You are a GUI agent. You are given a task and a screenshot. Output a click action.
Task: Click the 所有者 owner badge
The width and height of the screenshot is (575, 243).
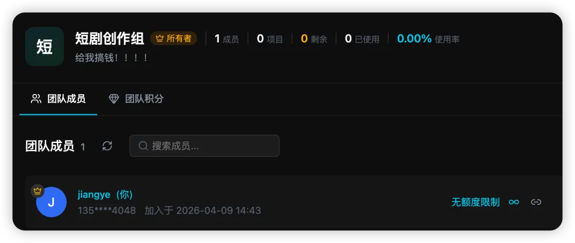pyautogui.click(x=174, y=38)
